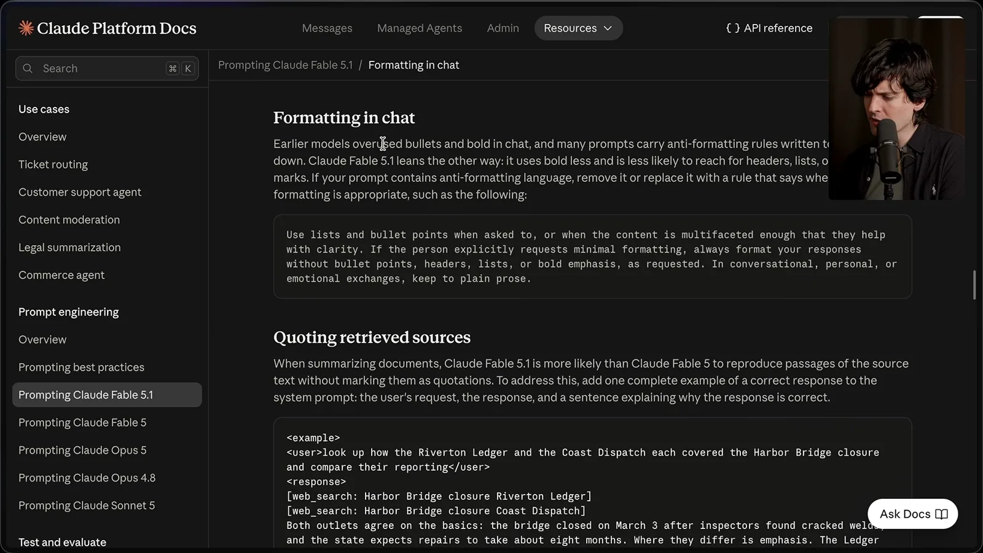The height and width of the screenshot is (553, 983).
Task: Click the curly braces API reference icon
Action: pos(732,28)
